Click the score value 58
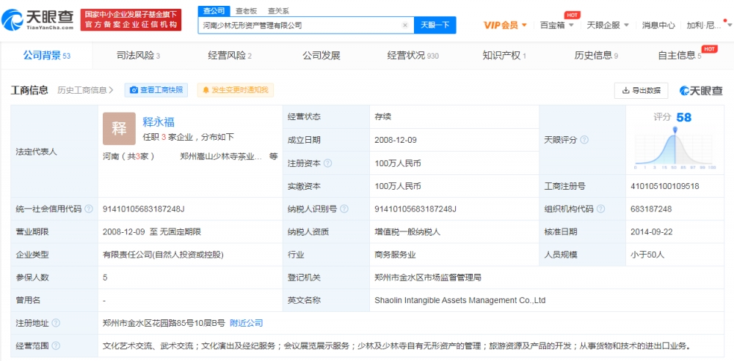Screen dimensions: 734x361 (x=683, y=117)
